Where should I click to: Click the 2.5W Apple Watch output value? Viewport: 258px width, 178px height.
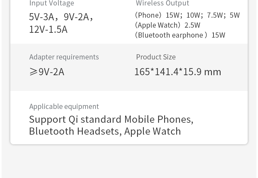pos(192,25)
